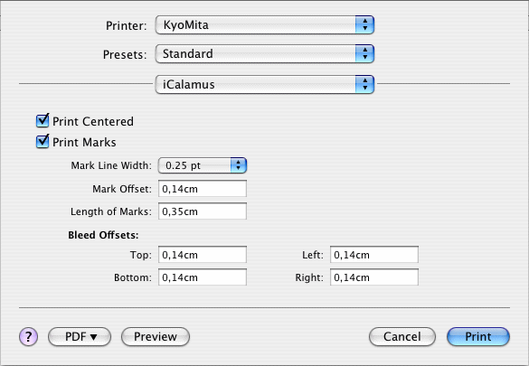Open the Standard presets dropdown
529x366 pixels.
[x=264, y=54]
